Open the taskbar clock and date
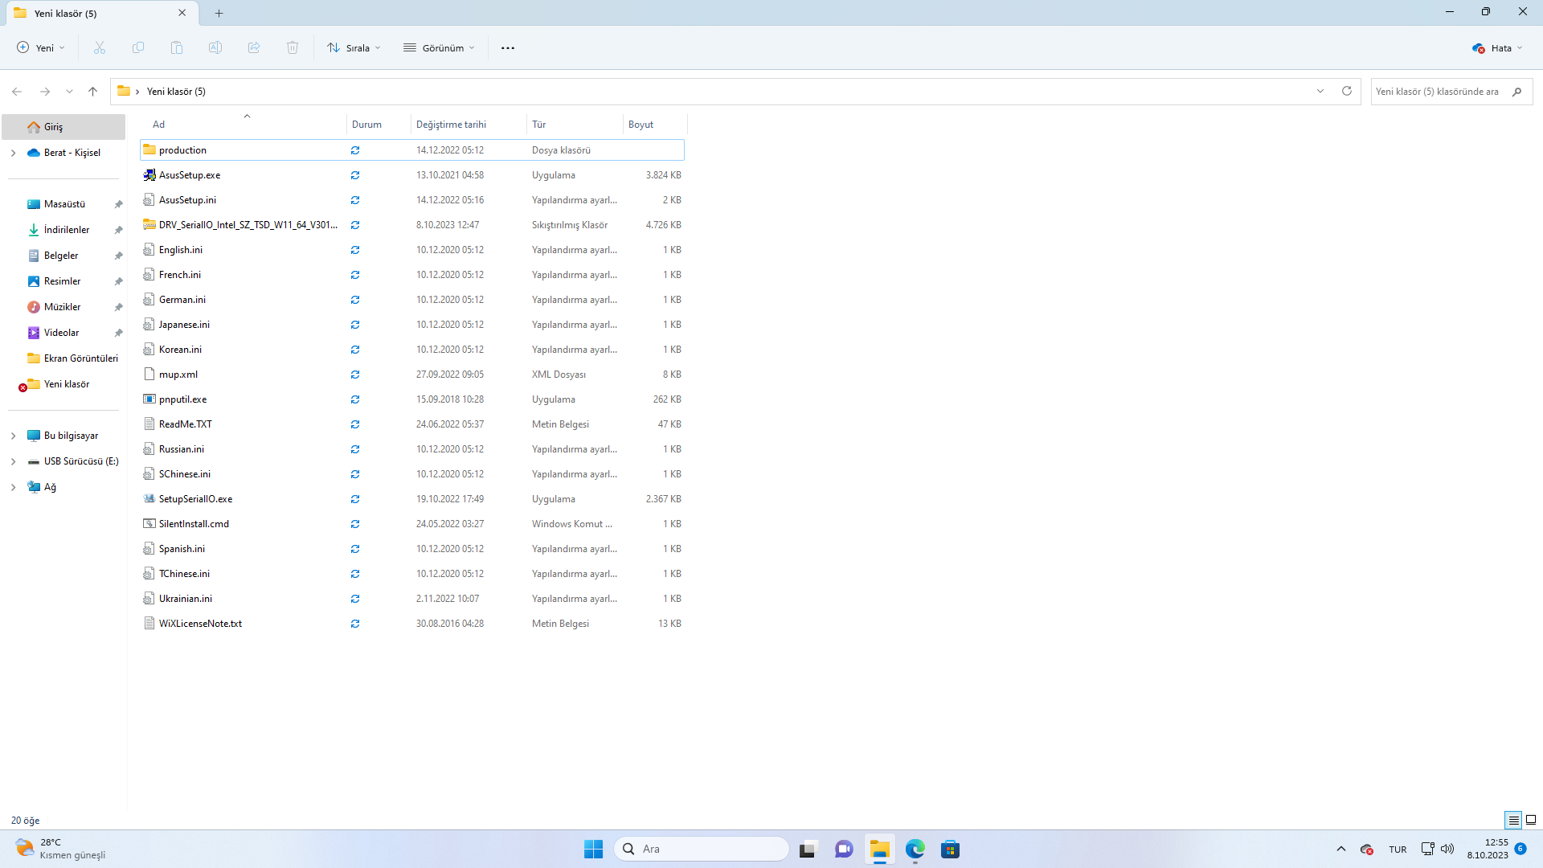 1488,849
